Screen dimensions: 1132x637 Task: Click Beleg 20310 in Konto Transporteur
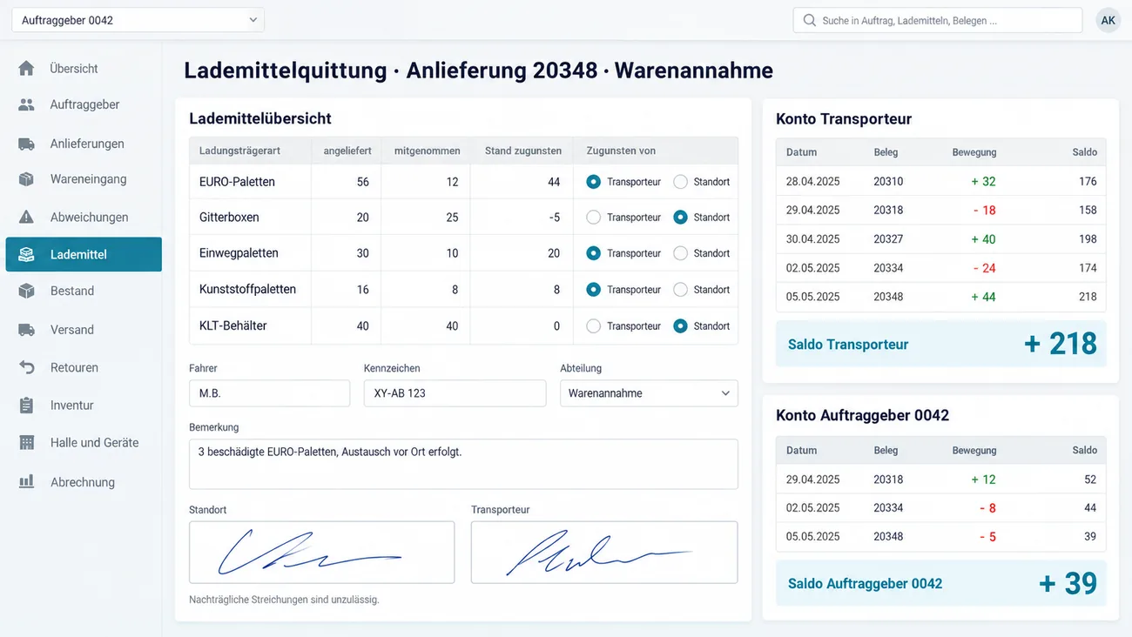[888, 182]
